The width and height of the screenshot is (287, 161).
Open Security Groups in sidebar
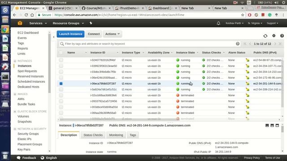coord(28,134)
